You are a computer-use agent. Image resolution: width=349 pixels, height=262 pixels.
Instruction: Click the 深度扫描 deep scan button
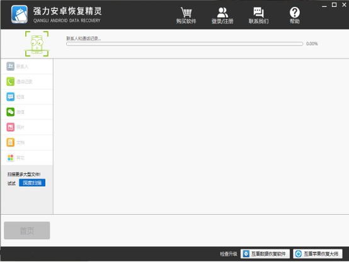point(32,183)
